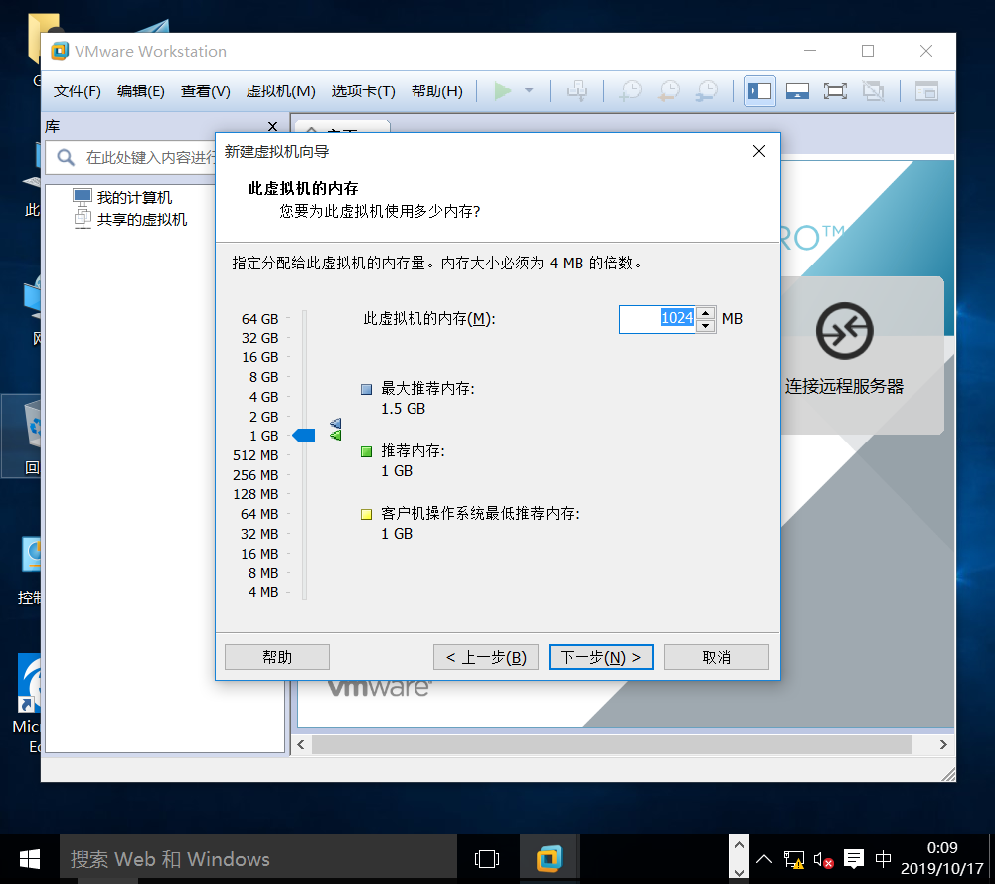
Task: Open the Action Center notification icon
Action: click(x=854, y=859)
